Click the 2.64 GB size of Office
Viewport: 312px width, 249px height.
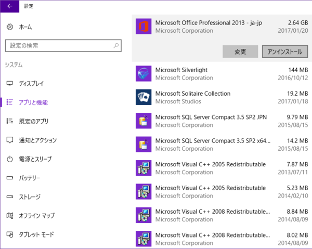(298, 23)
